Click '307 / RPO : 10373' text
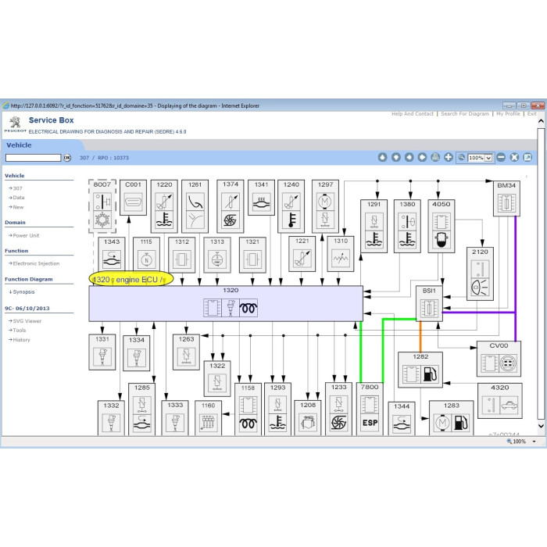The image size is (547, 547). [104, 158]
